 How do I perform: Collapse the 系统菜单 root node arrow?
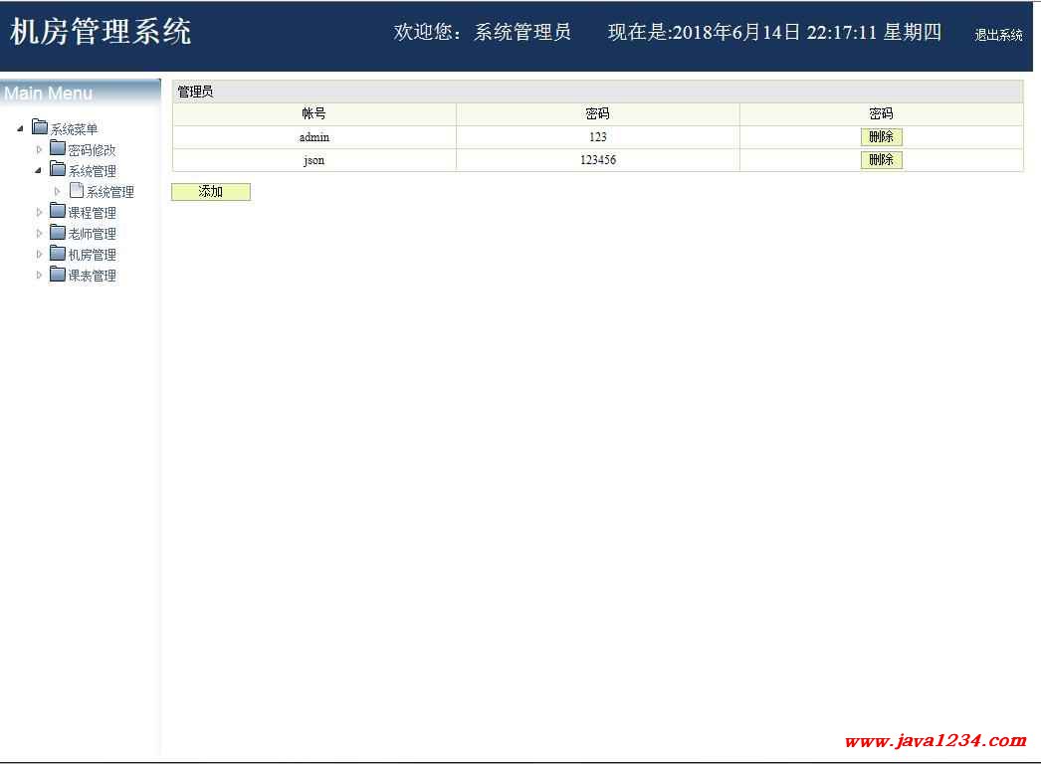21,128
